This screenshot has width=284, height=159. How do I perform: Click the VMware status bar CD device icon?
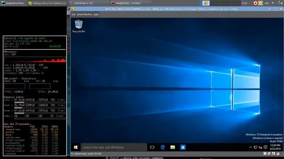pos(269,154)
